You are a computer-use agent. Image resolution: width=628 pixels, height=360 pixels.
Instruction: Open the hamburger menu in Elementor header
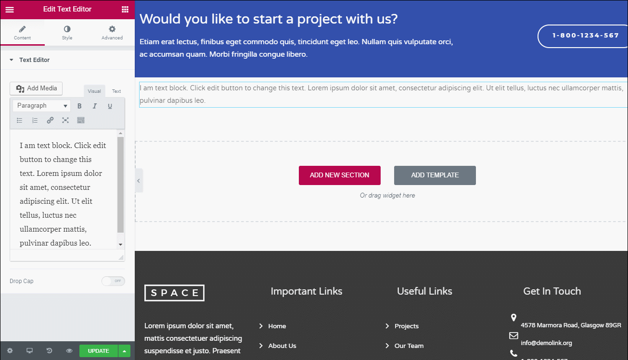10,9
